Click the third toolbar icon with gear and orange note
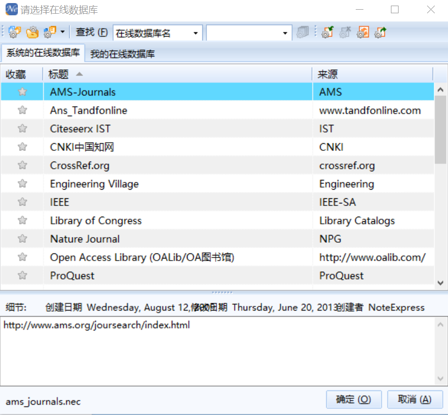 50,32
